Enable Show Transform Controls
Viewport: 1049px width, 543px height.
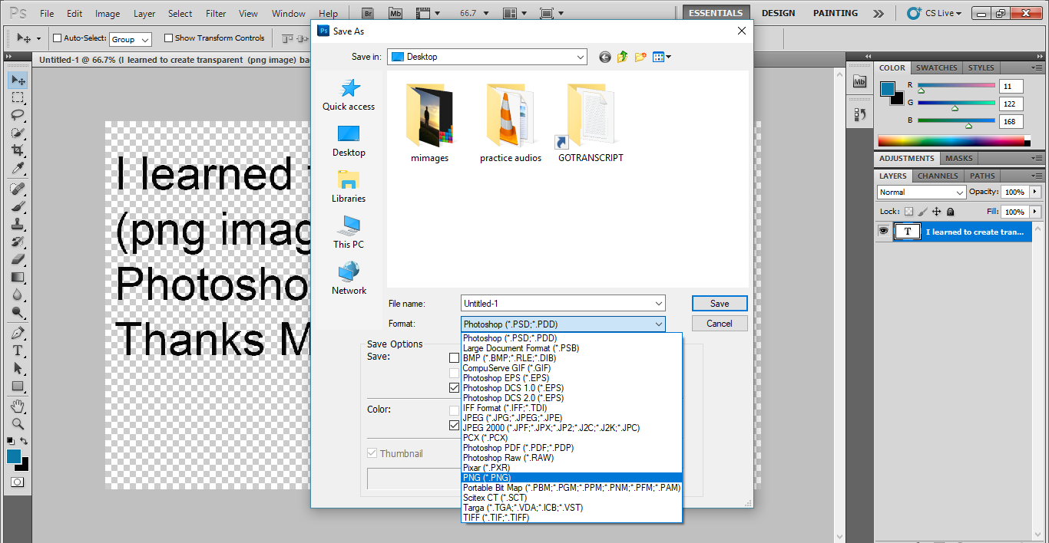168,38
